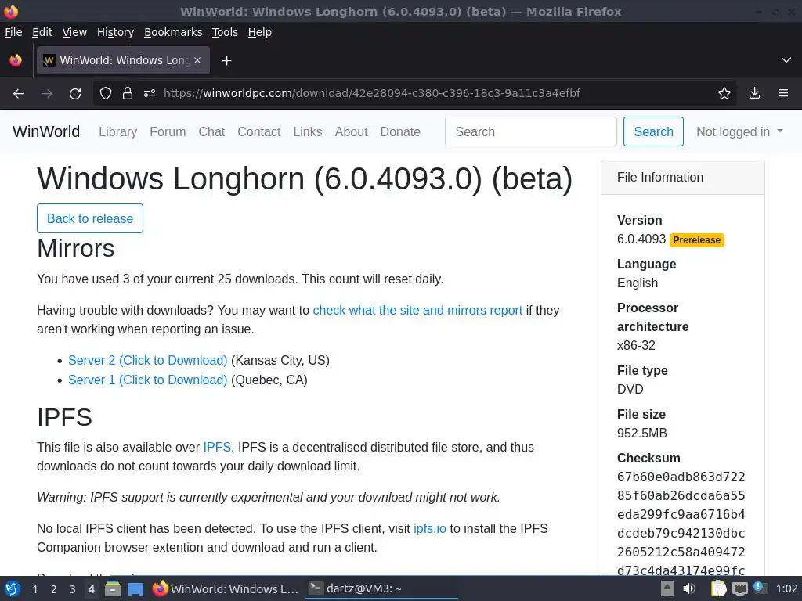Switch to workspace 3
Viewport: 802px width, 601px height.
coord(73,589)
